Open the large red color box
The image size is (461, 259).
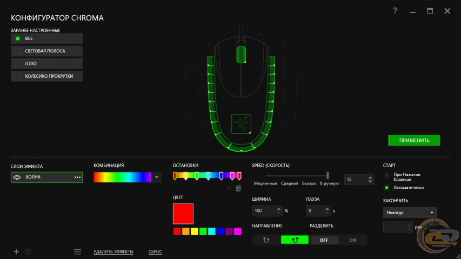pyautogui.click(x=183, y=214)
